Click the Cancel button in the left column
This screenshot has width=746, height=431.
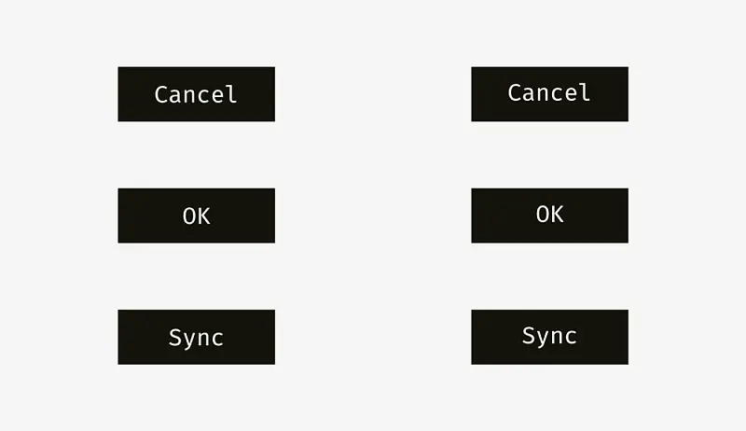pyautogui.click(x=196, y=94)
